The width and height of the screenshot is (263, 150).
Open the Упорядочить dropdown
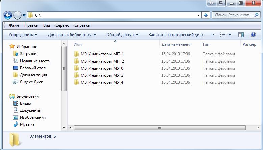tap(23, 35)
